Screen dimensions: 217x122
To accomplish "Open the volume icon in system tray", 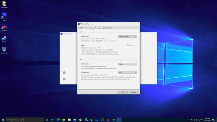I will click(202, 120).
